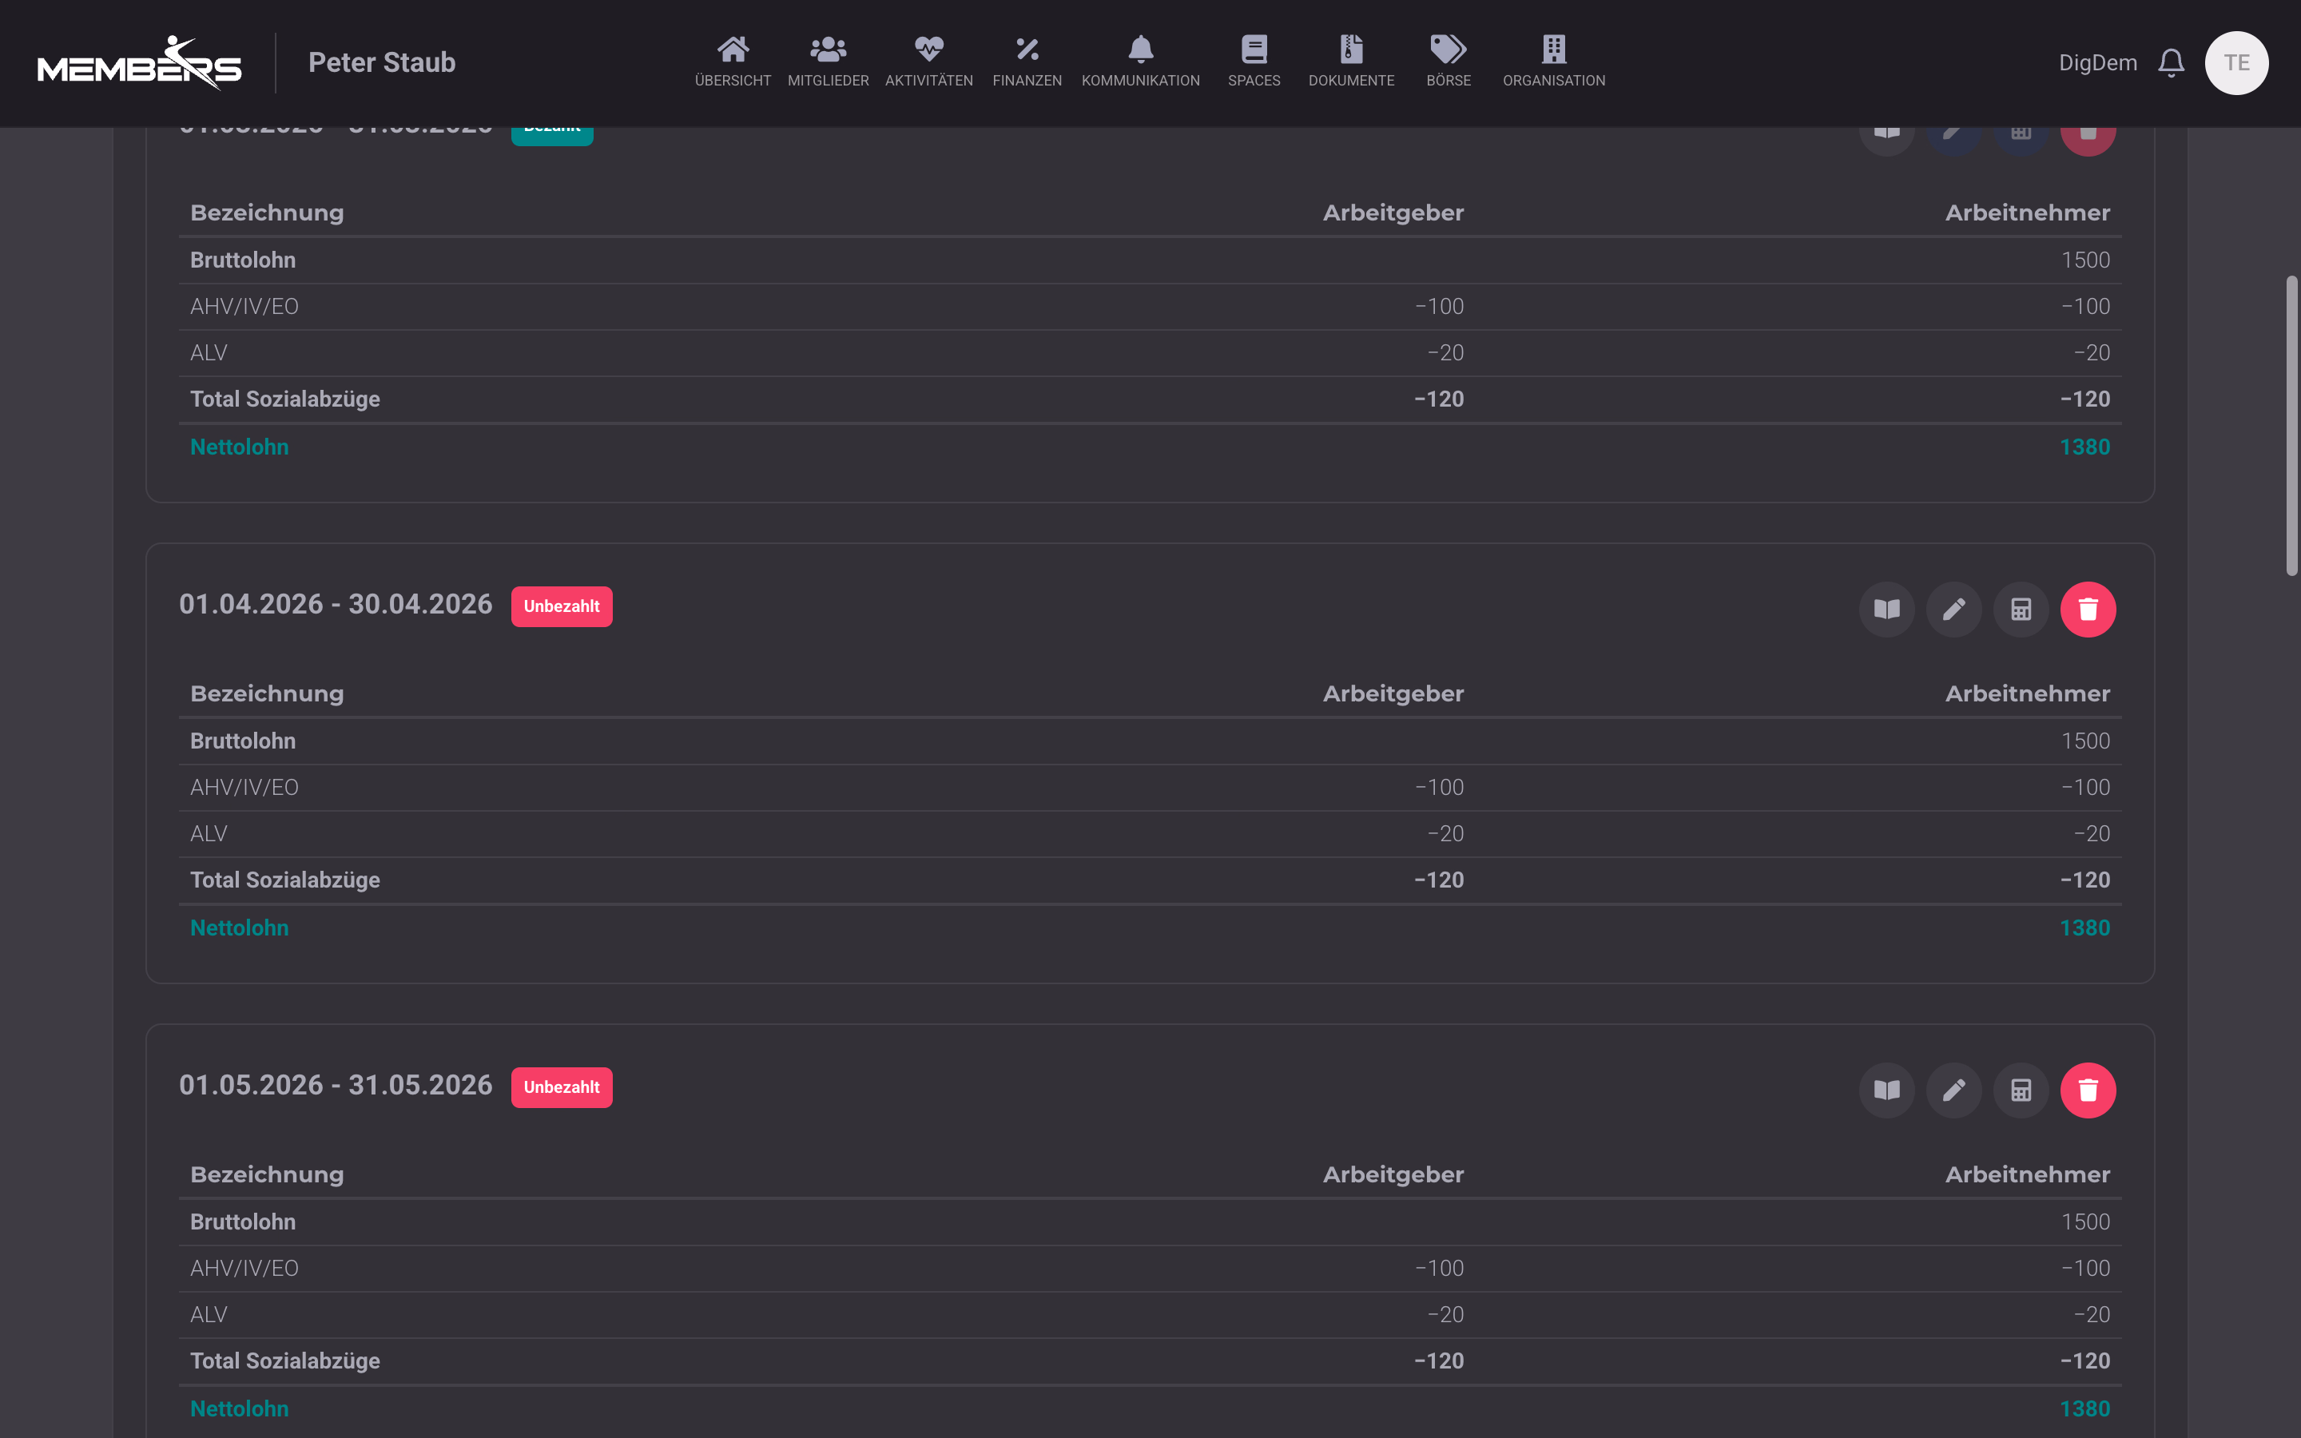Click Bezeichnung column header in May 2026
This screenshot has width=2301, height=1438.
(266, 1174)
